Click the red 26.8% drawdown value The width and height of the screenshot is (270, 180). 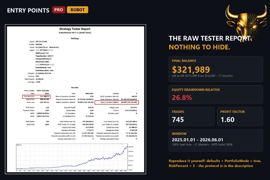[182, 98]
